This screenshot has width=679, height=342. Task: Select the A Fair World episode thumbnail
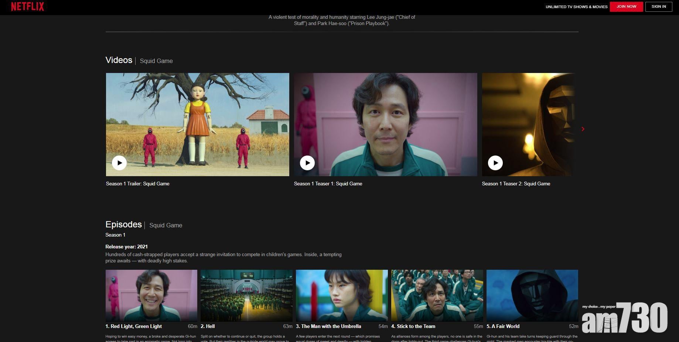[532, 296]
